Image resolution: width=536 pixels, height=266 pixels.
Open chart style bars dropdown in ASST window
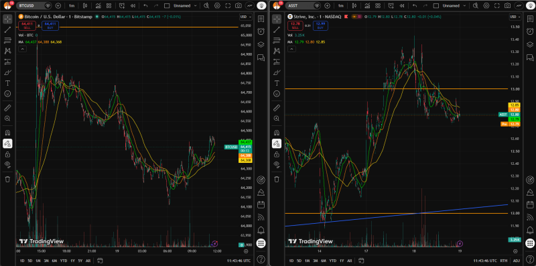click(x=355, y=6)
